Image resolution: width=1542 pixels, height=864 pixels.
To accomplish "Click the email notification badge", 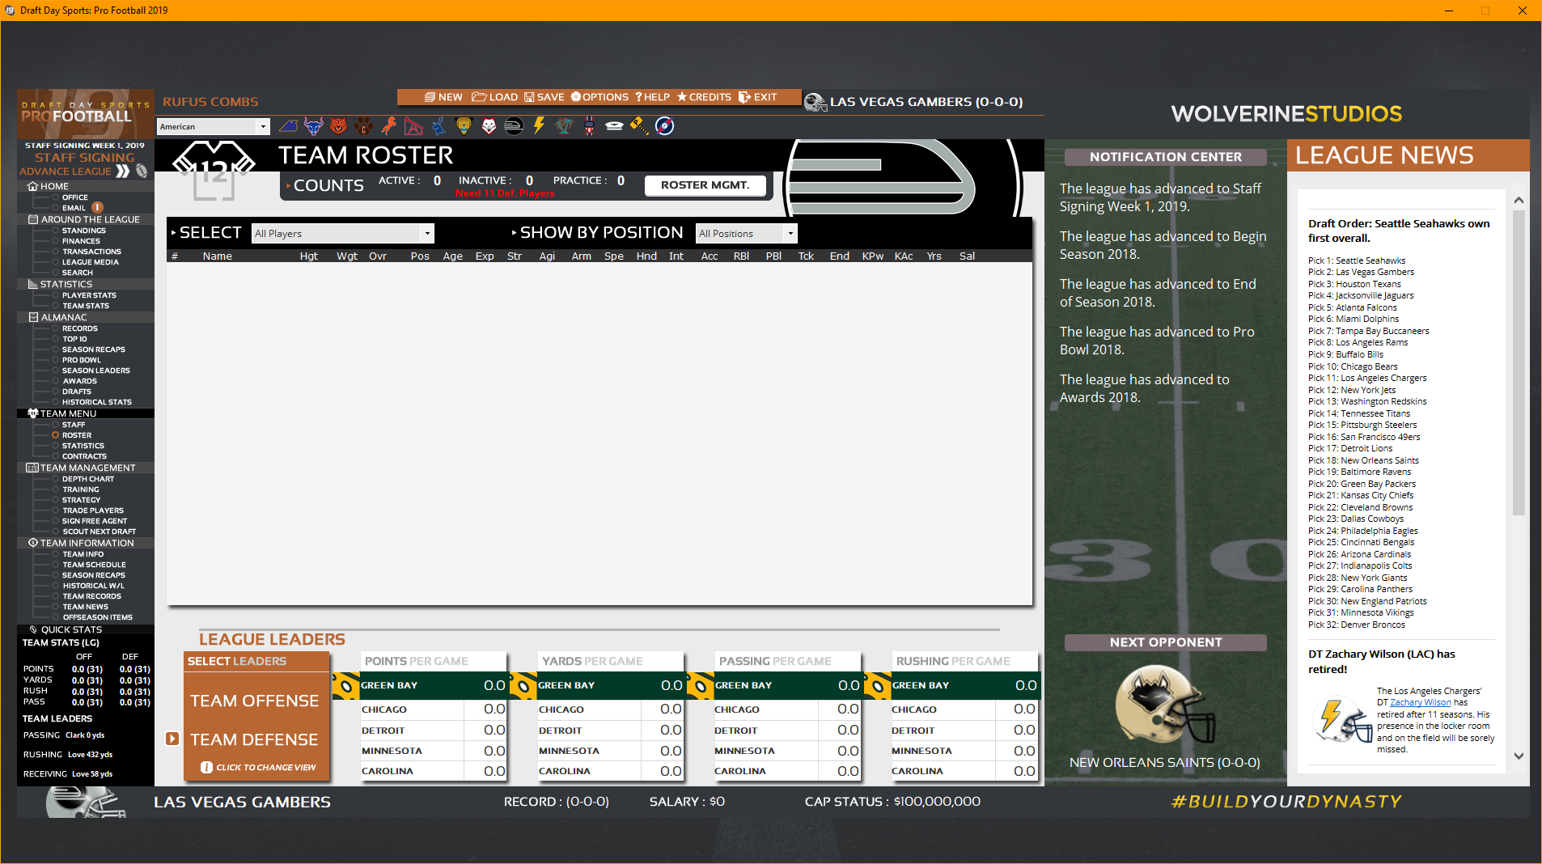I will click(x=97, y=208).
